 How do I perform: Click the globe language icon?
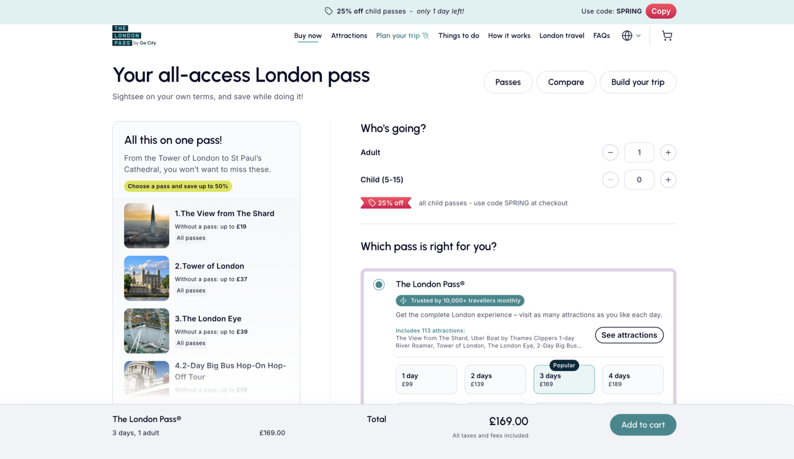click(627, 35)
